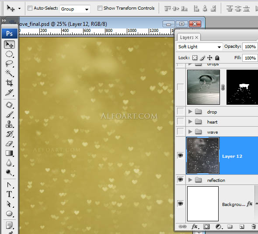Select the Magic Wand tool
Image resolution: width=258 pixels, height=234 pixels.
[9, 73]
